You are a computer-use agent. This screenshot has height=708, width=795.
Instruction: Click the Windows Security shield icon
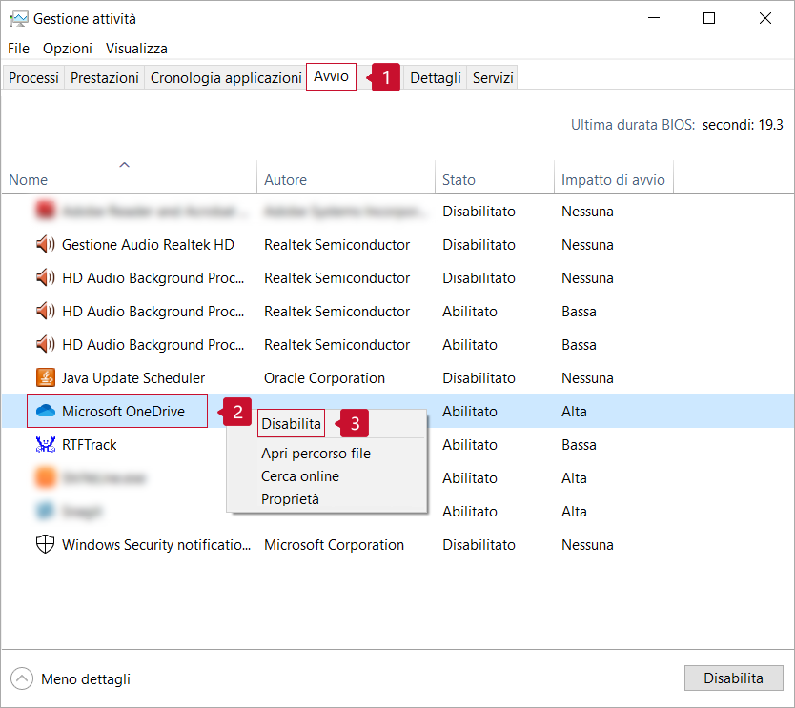pos(45,545)
